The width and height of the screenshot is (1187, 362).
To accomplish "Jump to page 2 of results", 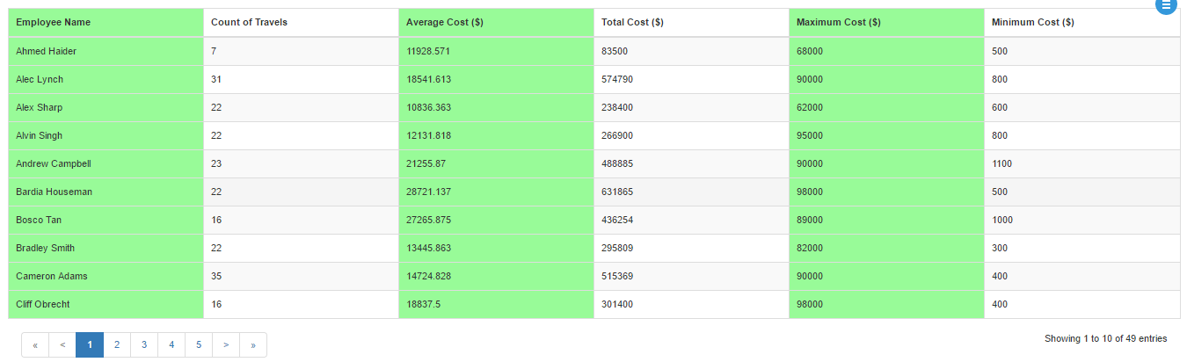I will (117, 345).
